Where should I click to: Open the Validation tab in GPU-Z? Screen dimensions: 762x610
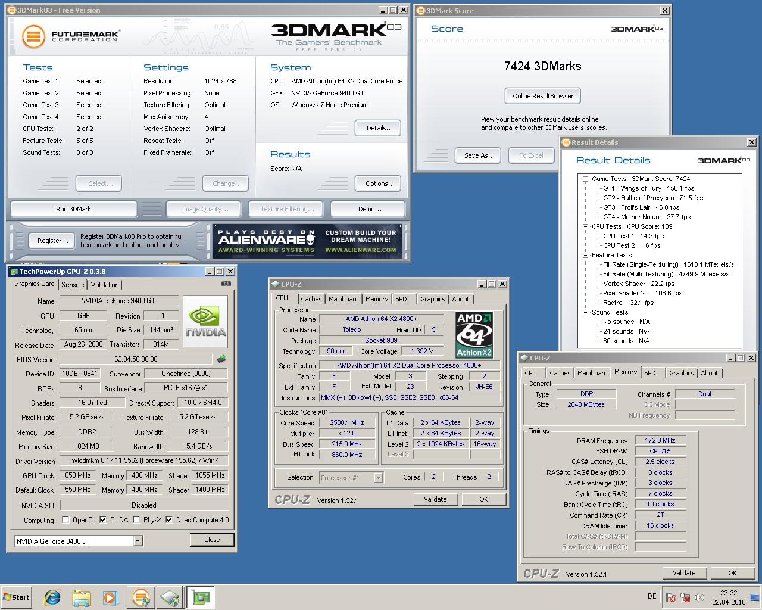[x=105, y=285]
